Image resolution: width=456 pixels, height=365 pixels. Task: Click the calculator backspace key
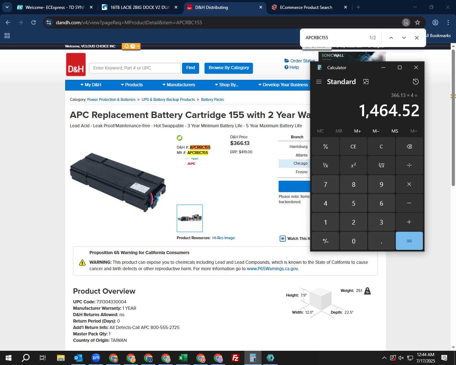409,146
